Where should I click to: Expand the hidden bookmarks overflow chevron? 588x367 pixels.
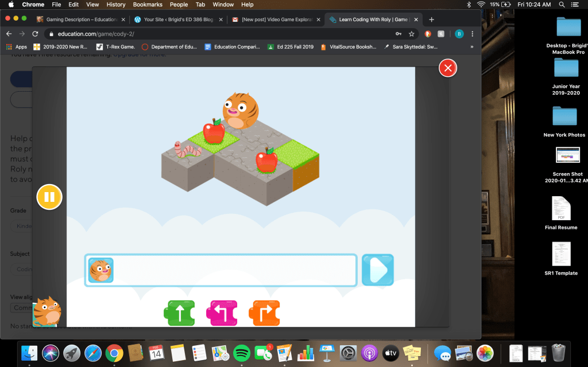[x=472, y=47]
